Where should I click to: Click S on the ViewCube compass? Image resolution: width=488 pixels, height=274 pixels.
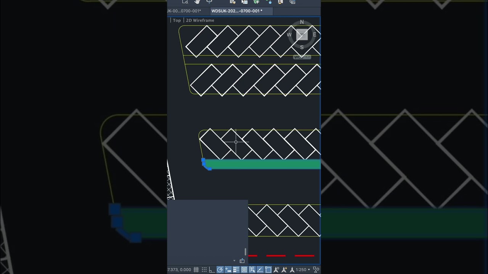tap(302, 47)
